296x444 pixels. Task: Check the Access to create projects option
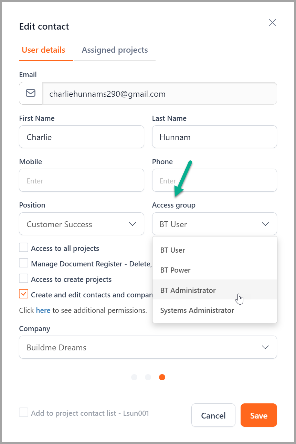point(23,278)
